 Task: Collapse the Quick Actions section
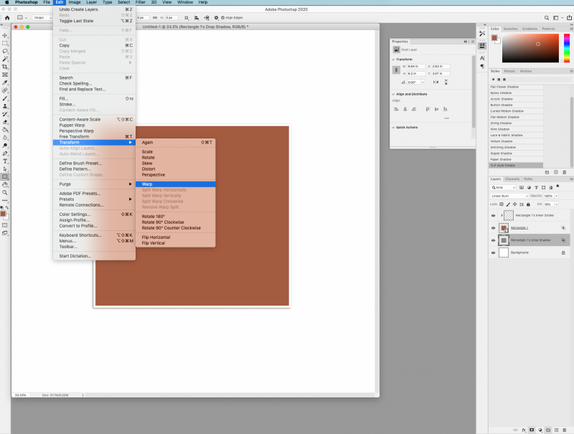click(x=393, y=128)
